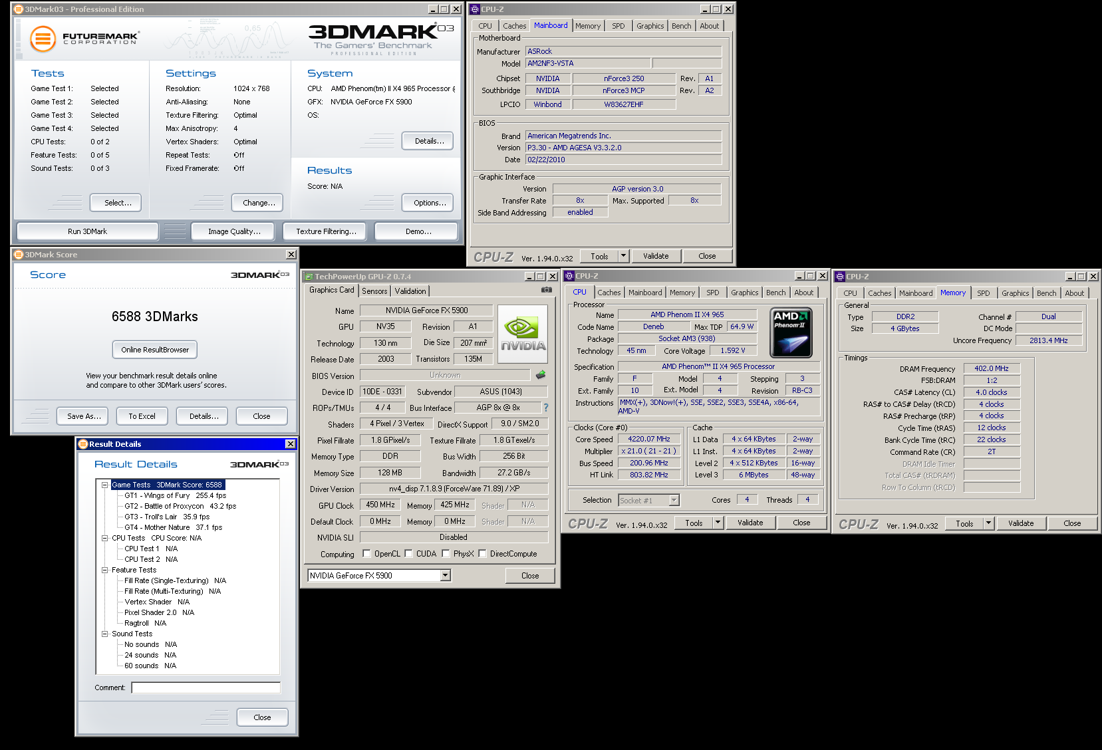Screen dimensions: 1102x750
Task: Collapse the CPU Tests tree node
Action: pos(104,538)
